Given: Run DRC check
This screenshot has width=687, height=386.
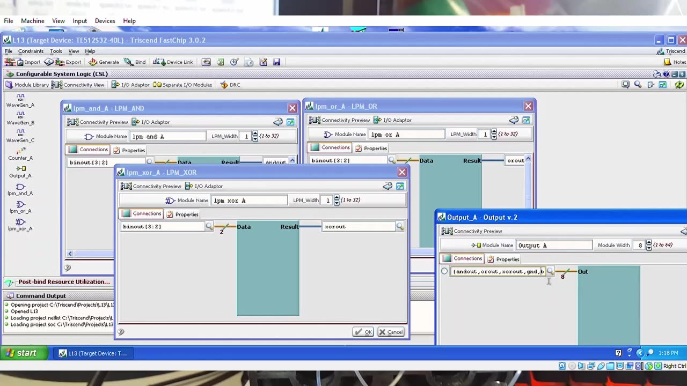Looking at the screenshot, I should (x=230, y=85).
